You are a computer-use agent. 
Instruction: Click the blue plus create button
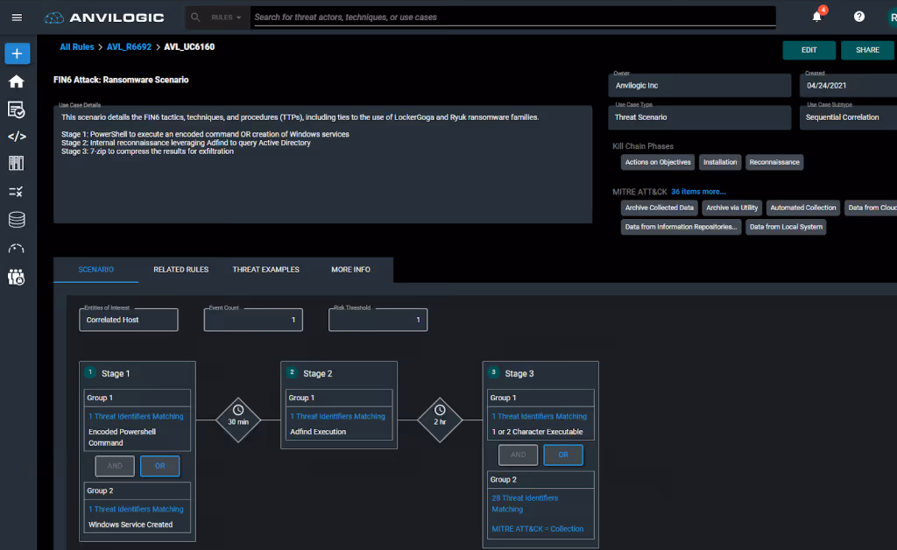pyautogui.click(x=18, y=53)
